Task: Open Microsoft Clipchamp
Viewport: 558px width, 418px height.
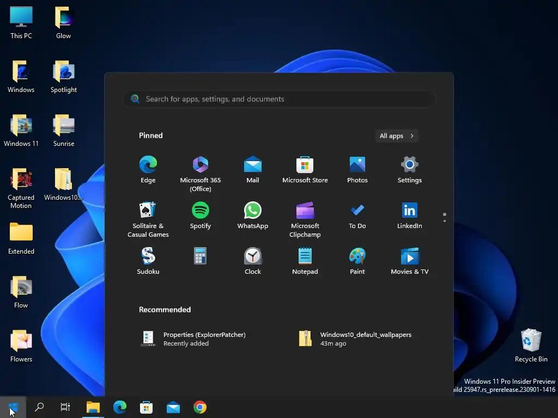Action: pyautogui.click(x=305, y=219)
